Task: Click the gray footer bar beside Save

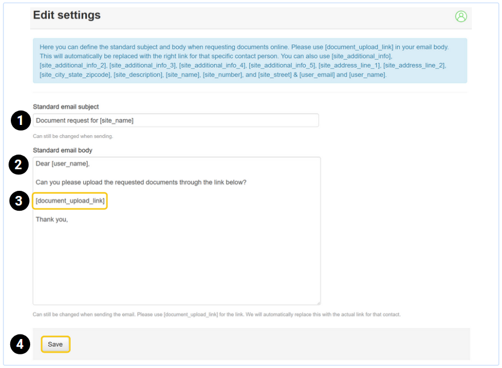Action: tap(268, 344)
